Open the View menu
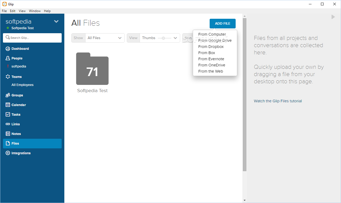Image resolution: width=341 pixels, height=203 pixels. click(x=22, y=11)
